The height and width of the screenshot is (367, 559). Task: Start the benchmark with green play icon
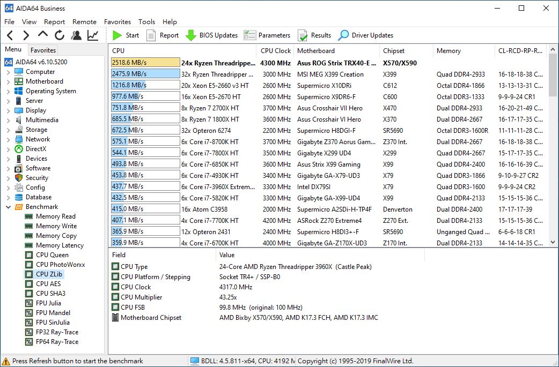tap(117, 35)
